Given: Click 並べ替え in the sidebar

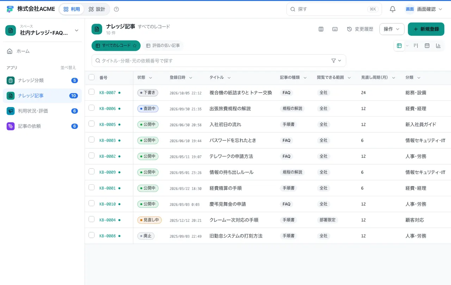Looking at the screenshot, I should (x=68, y=68).
